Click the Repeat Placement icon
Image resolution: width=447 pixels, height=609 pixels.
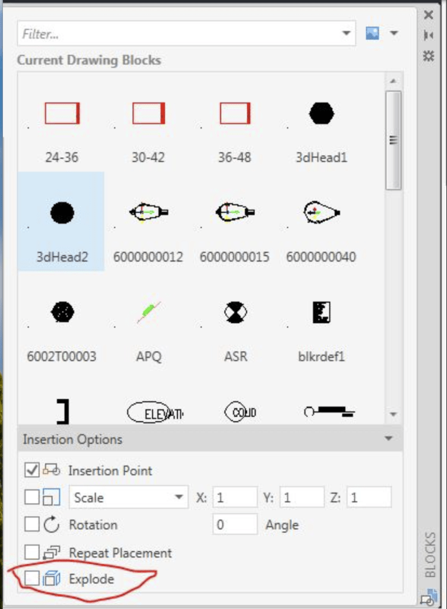tap(52, 552)
